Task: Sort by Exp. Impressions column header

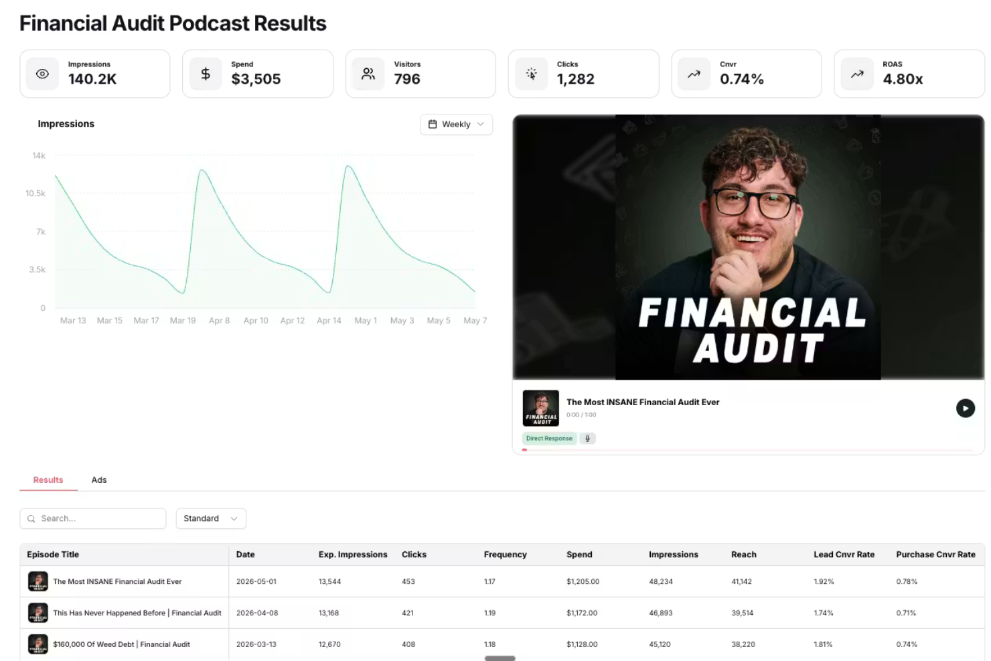Action: coord(353,555)
